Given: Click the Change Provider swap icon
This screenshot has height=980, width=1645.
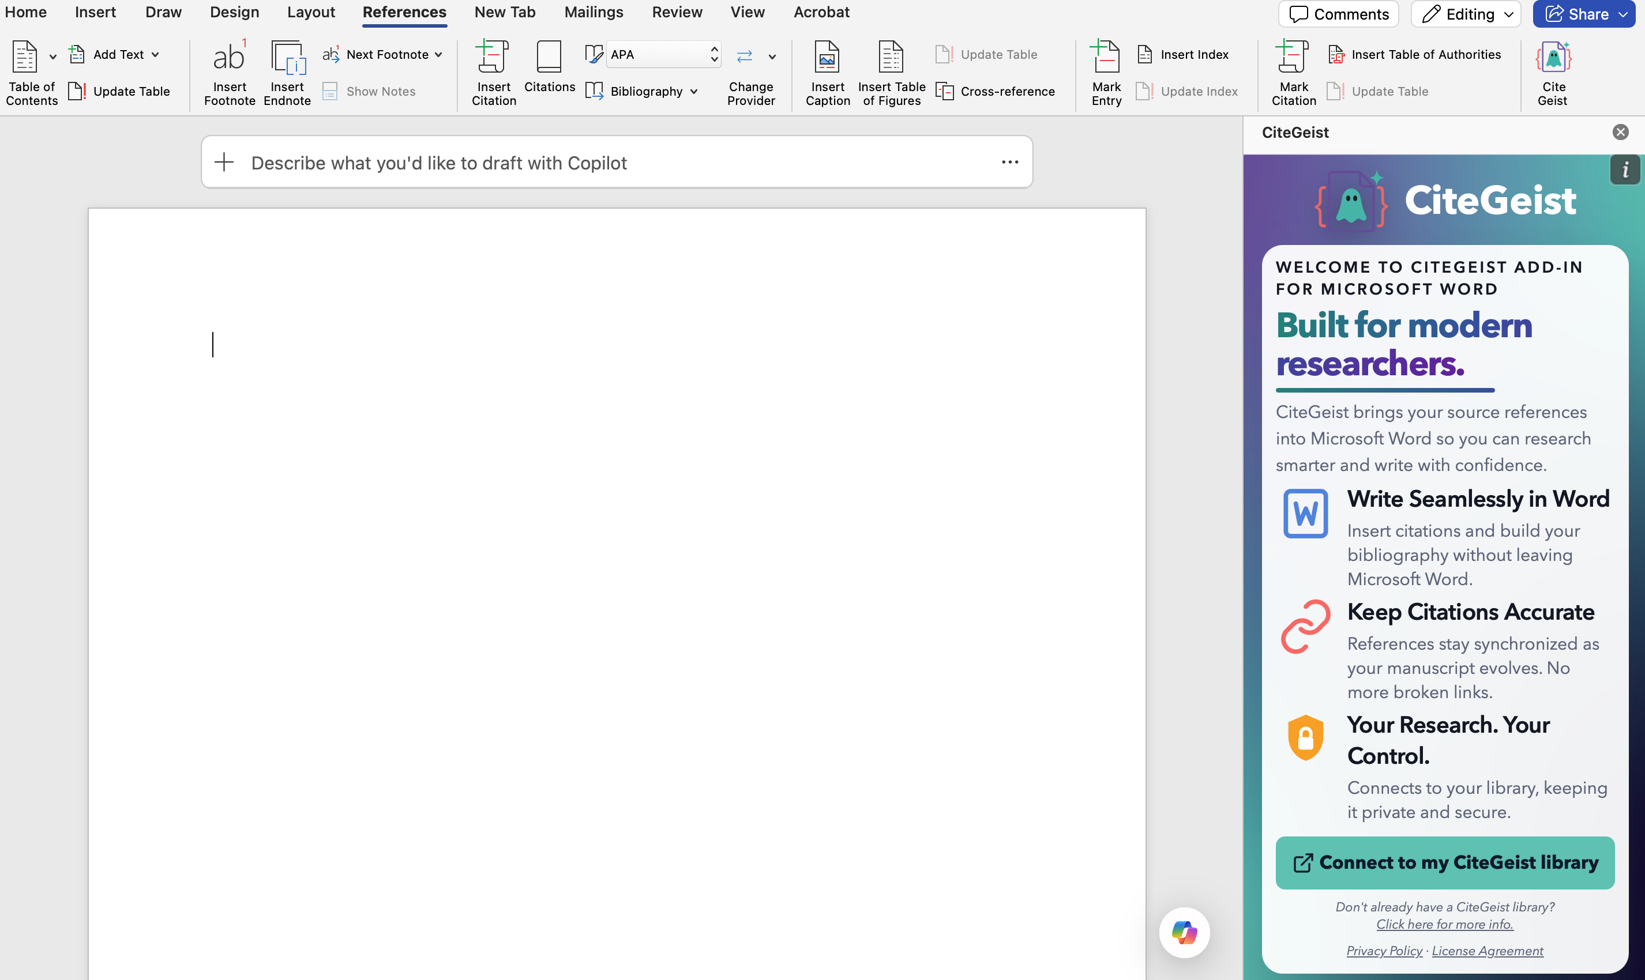Looking at the screenshot, I should [x=745, y=57].
